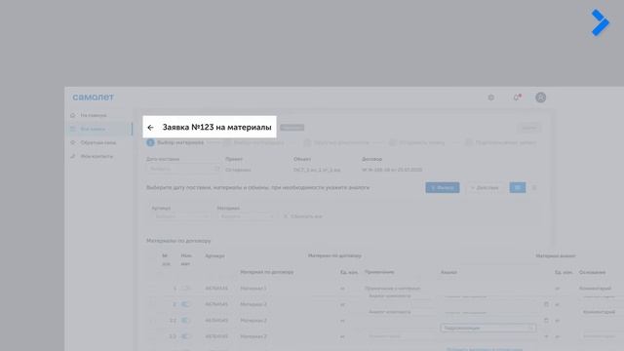This screenshot has height=351, width=624.
Task: Open the Материал filter dropdown
Action: [247, 216]
